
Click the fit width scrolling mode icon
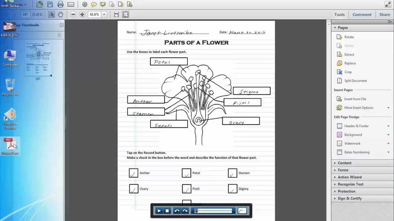point(116,14)
